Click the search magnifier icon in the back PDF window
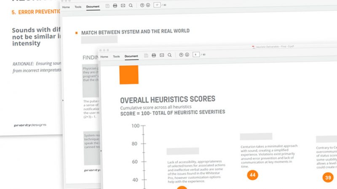Viewport: 337px width, 189px height. tap(131, 5)
